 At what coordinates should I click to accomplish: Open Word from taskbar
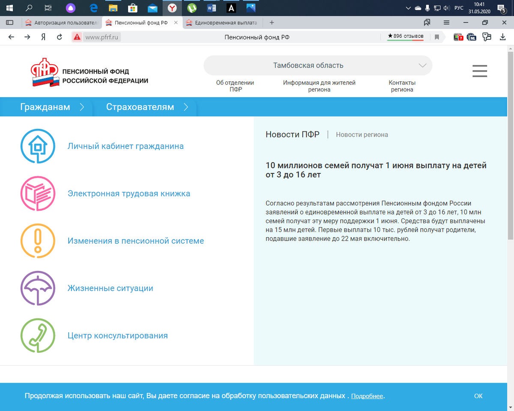coord(212,8)
